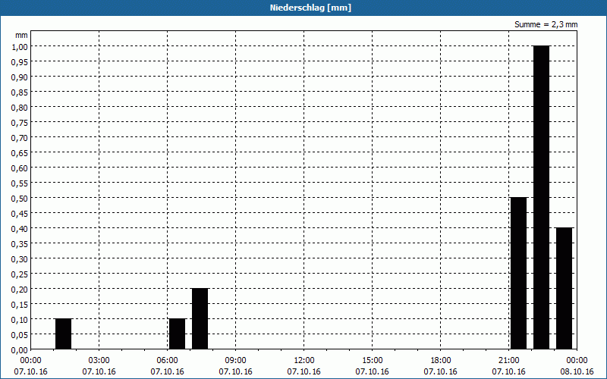Click the 18:00 x-axis time label
607x379 pixels.
(x=441, y=360)
